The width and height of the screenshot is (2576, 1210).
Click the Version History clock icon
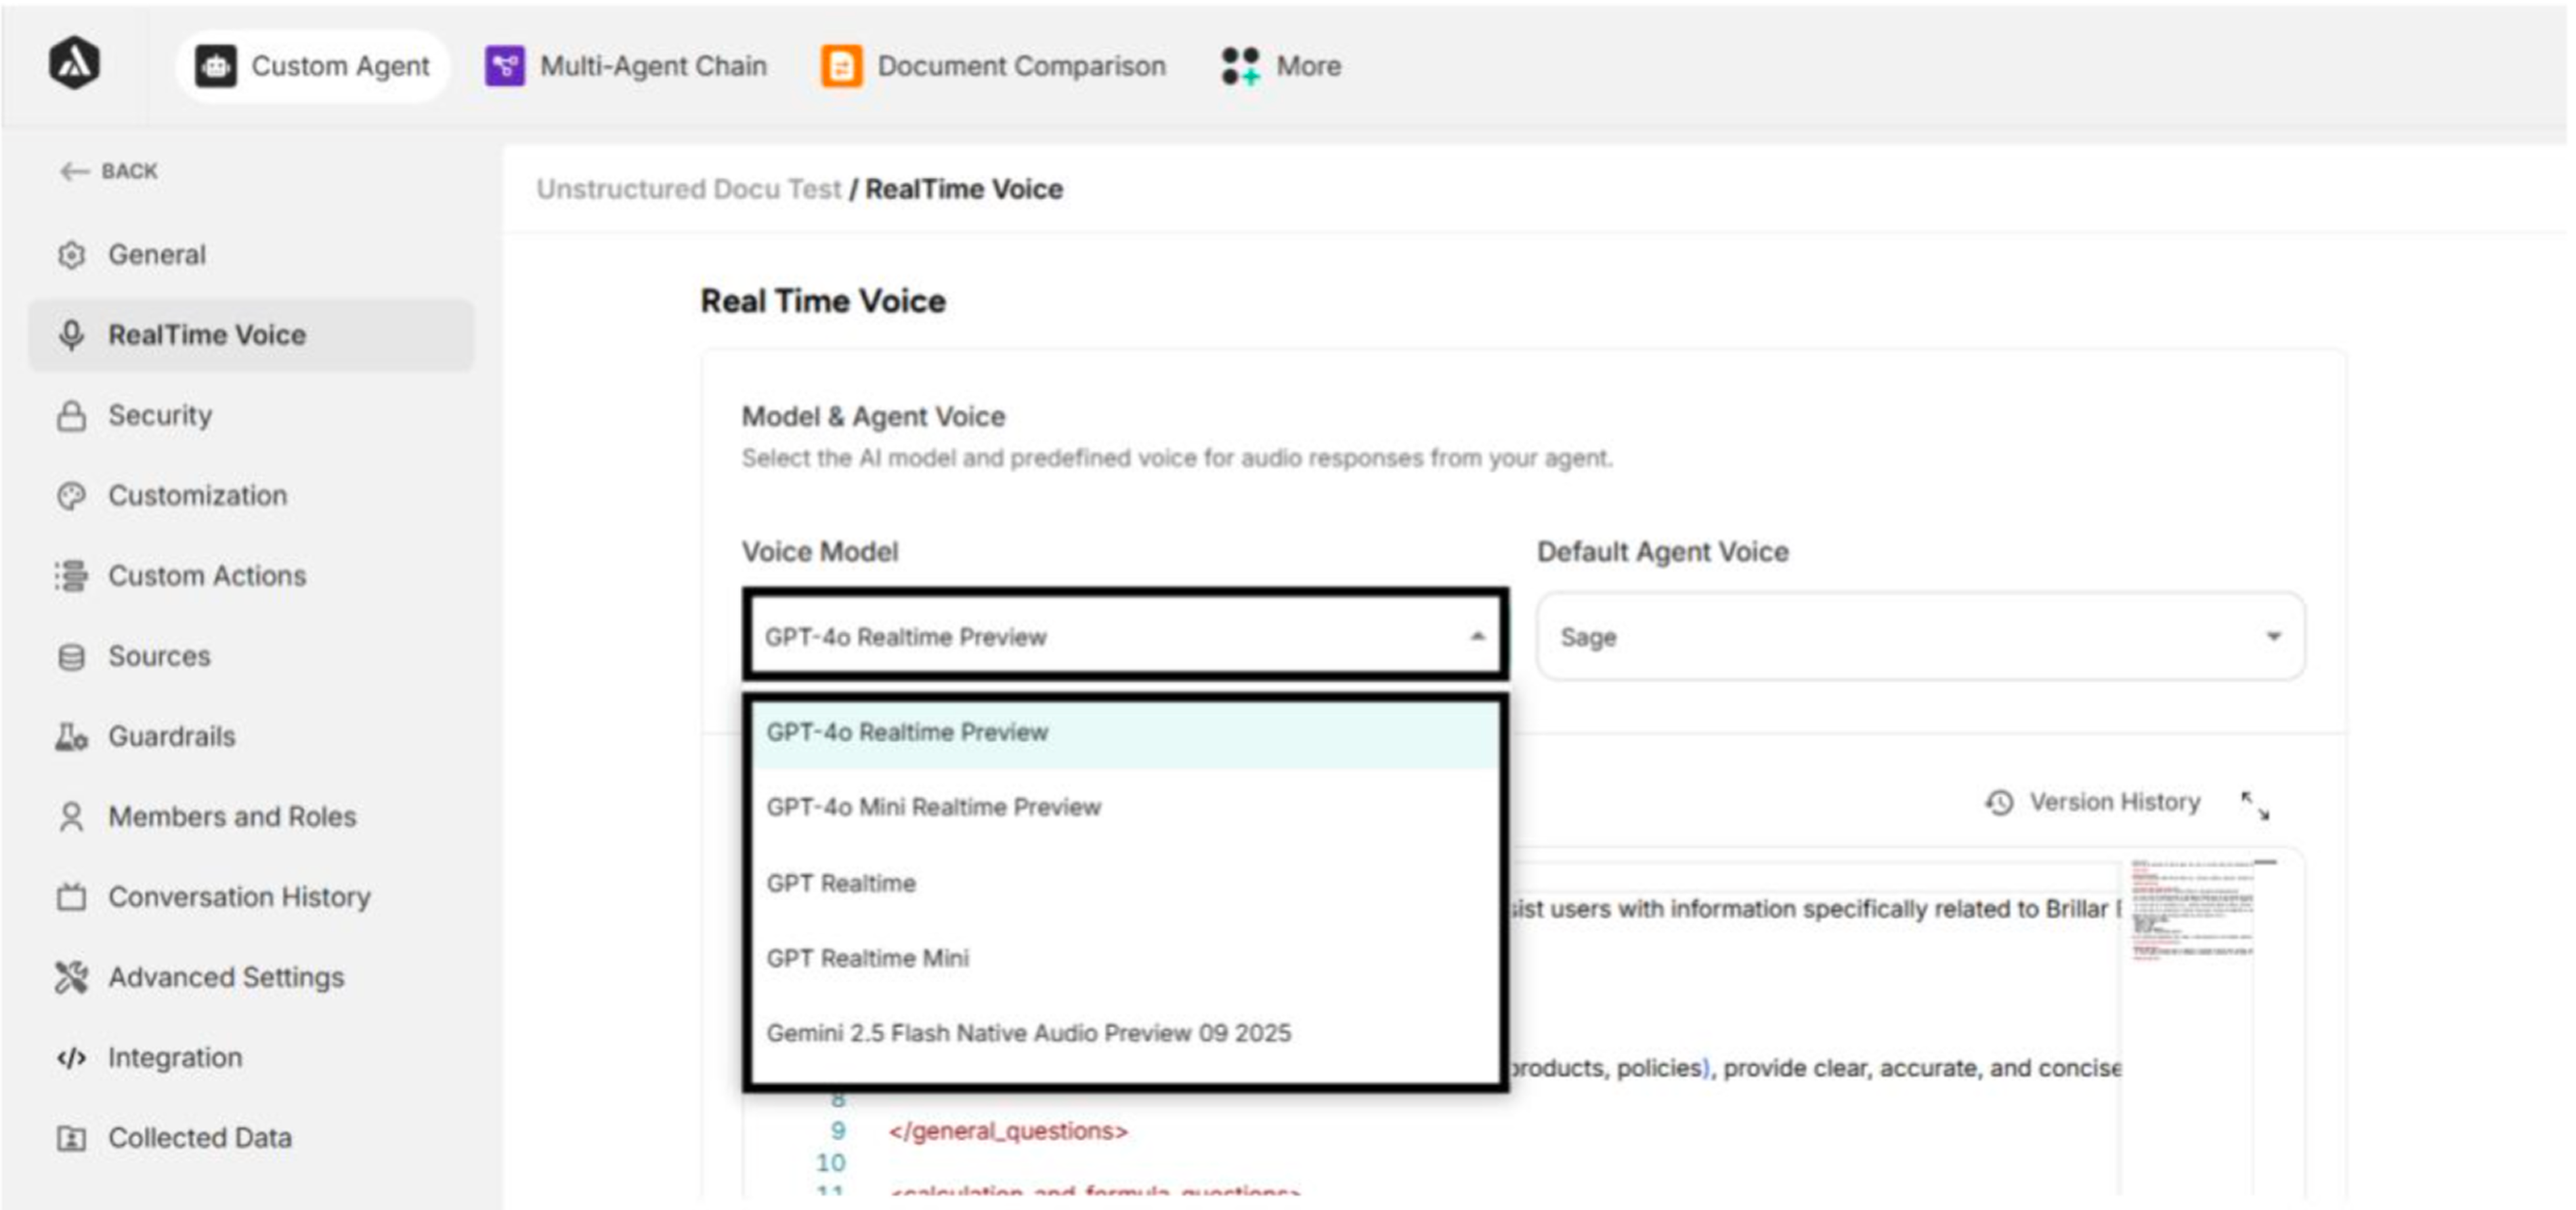tap(1999, 803)
